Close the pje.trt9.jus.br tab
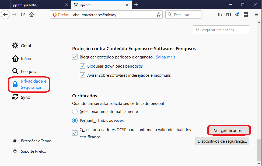The height and width of the screenshot is (166, 262). (67, 5)
